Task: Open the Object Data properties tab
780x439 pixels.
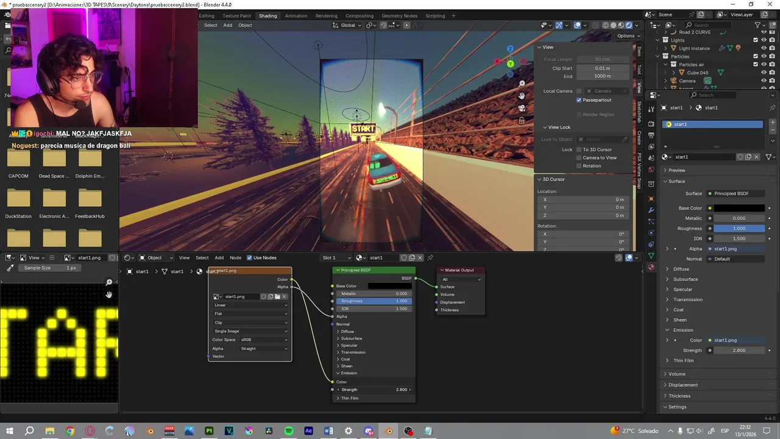Action: click(651, 255)
